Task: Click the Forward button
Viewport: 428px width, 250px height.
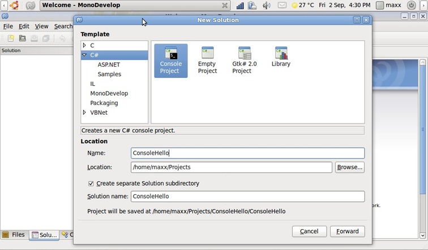Action: coord(347,231)
